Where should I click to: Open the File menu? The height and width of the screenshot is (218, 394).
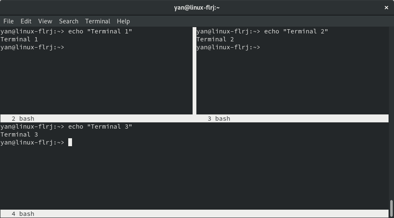click(8, 21)
